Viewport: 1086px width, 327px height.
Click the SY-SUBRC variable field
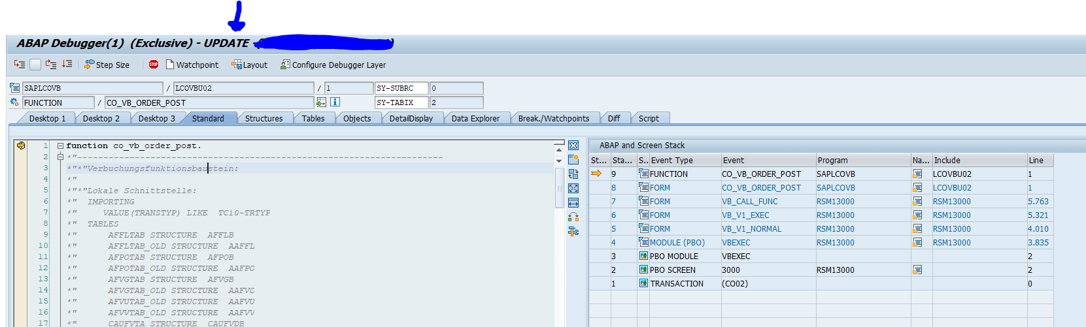401,88
